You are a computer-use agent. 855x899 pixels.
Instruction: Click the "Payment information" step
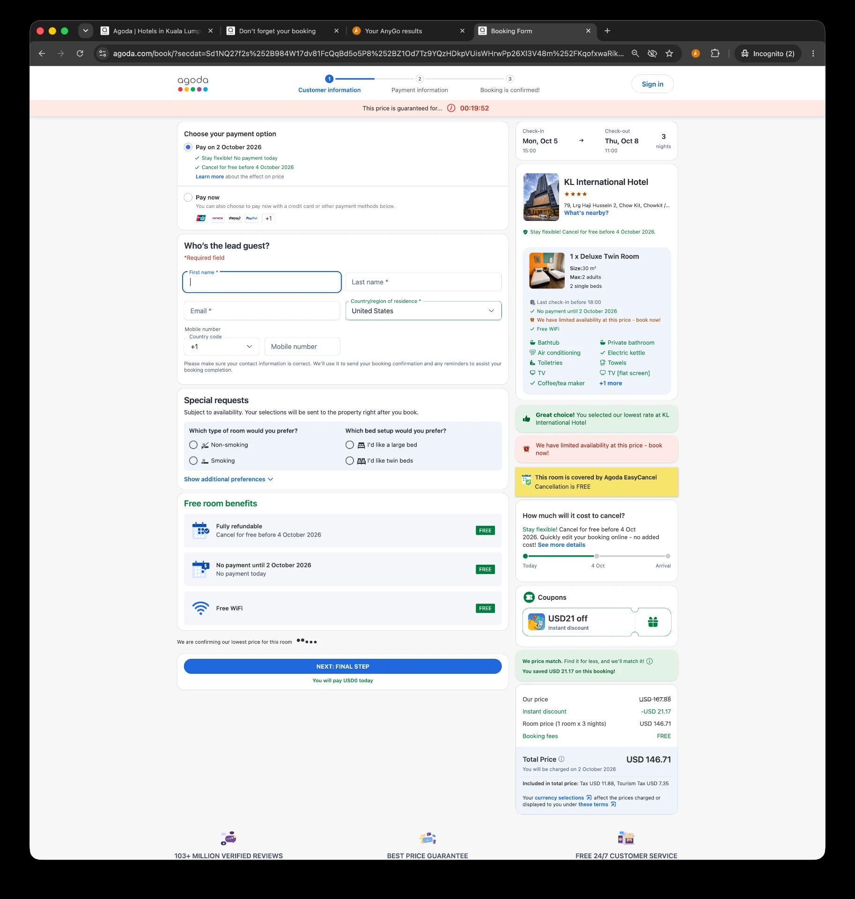420,84
